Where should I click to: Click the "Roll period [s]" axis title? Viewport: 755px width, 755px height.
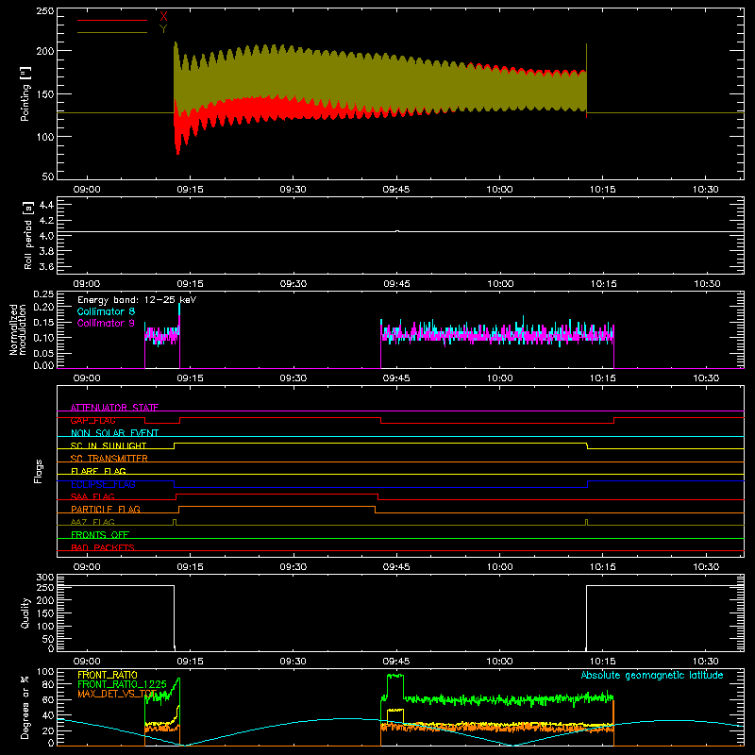pyautogui.click(x=28, y=235)
